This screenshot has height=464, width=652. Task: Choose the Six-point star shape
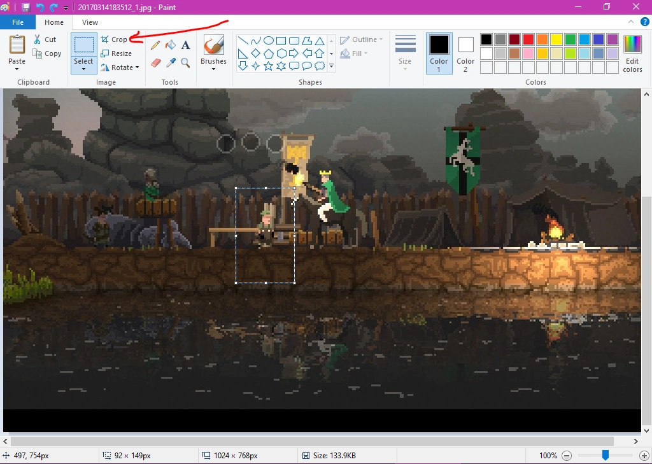281,66
